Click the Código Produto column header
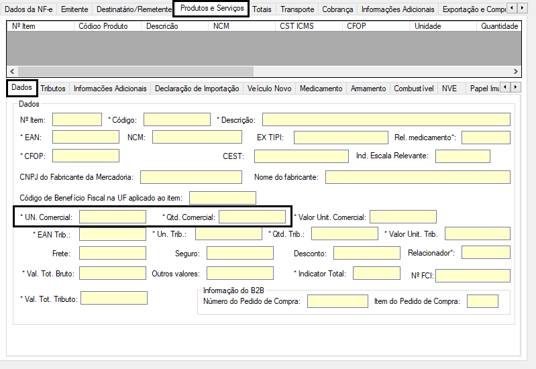The height and width of the screenshot is (369, 536). click(x=108, y=26)
